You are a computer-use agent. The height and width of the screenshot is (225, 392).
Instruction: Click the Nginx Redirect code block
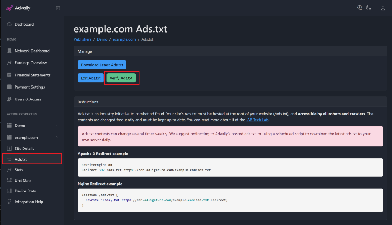click(x=230, y=200)
